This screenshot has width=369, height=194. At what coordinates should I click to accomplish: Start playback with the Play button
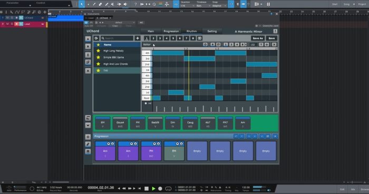pos(153,189)
